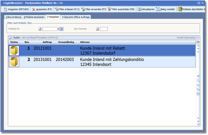Click the package icon of box 2
This screenshot has width=208, height=135.
coord(14,62)
